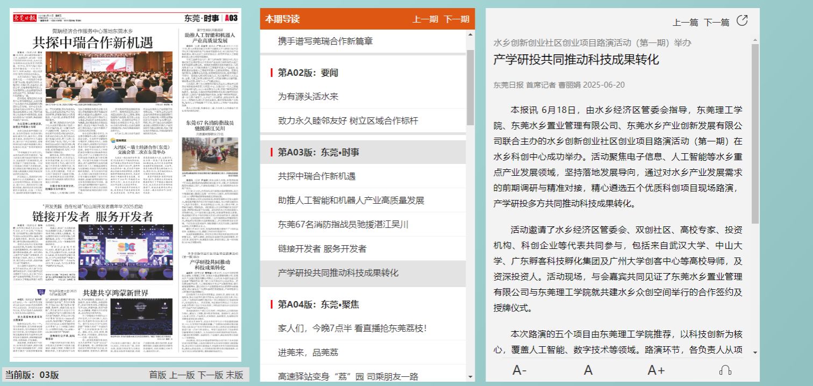Screen dimensions: 813x386
Task: Go to previous issue 上一期
Action: tap(425, 19)
